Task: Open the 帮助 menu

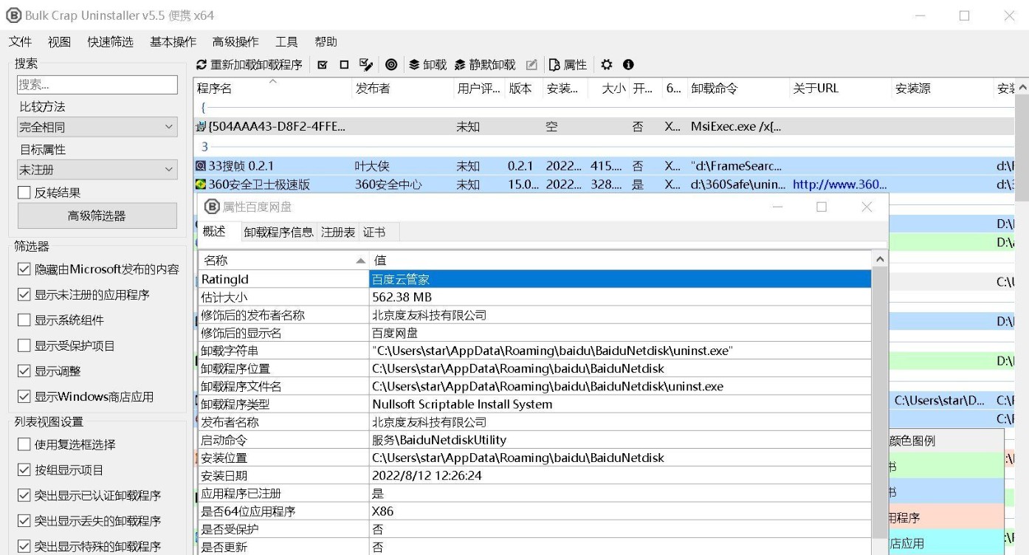Action: tap(326, 42)
